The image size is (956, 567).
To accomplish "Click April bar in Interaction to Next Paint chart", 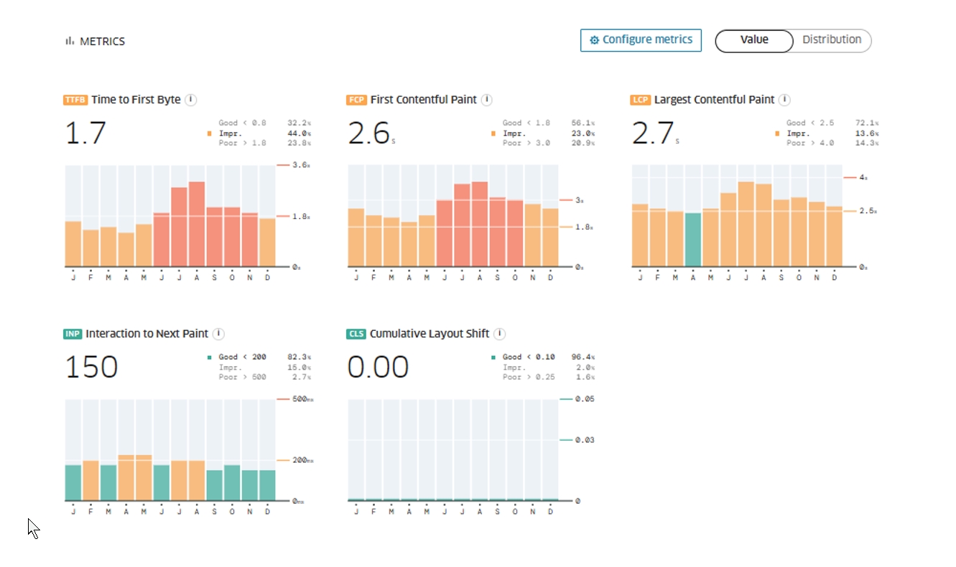I will [x=126, y=477].
